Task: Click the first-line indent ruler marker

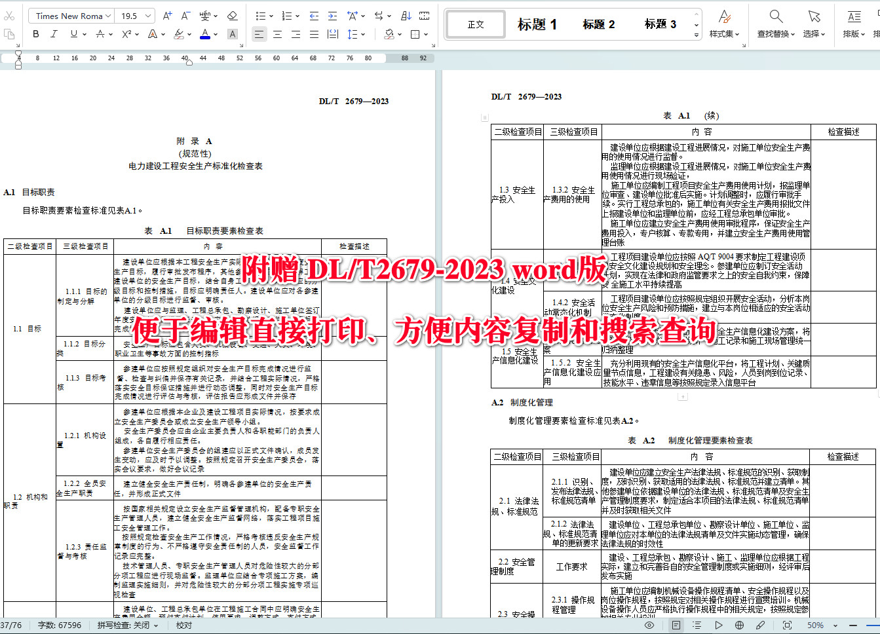Action: click(x=18, y=54)
